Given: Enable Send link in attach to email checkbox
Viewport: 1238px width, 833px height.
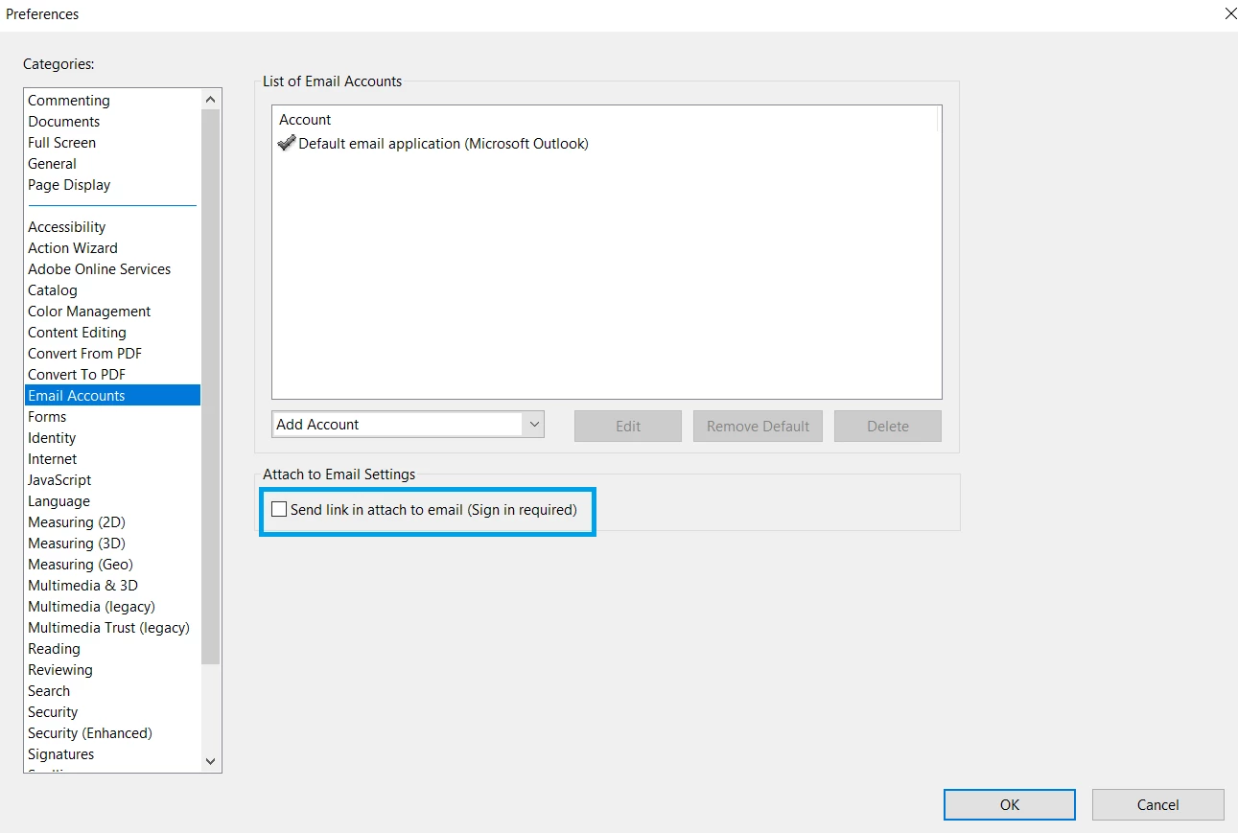Looking at the screenshot, I should (279, 510).
